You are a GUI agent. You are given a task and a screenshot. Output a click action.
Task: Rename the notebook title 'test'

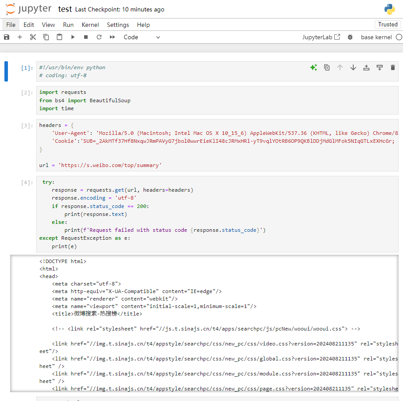point(65,9)
